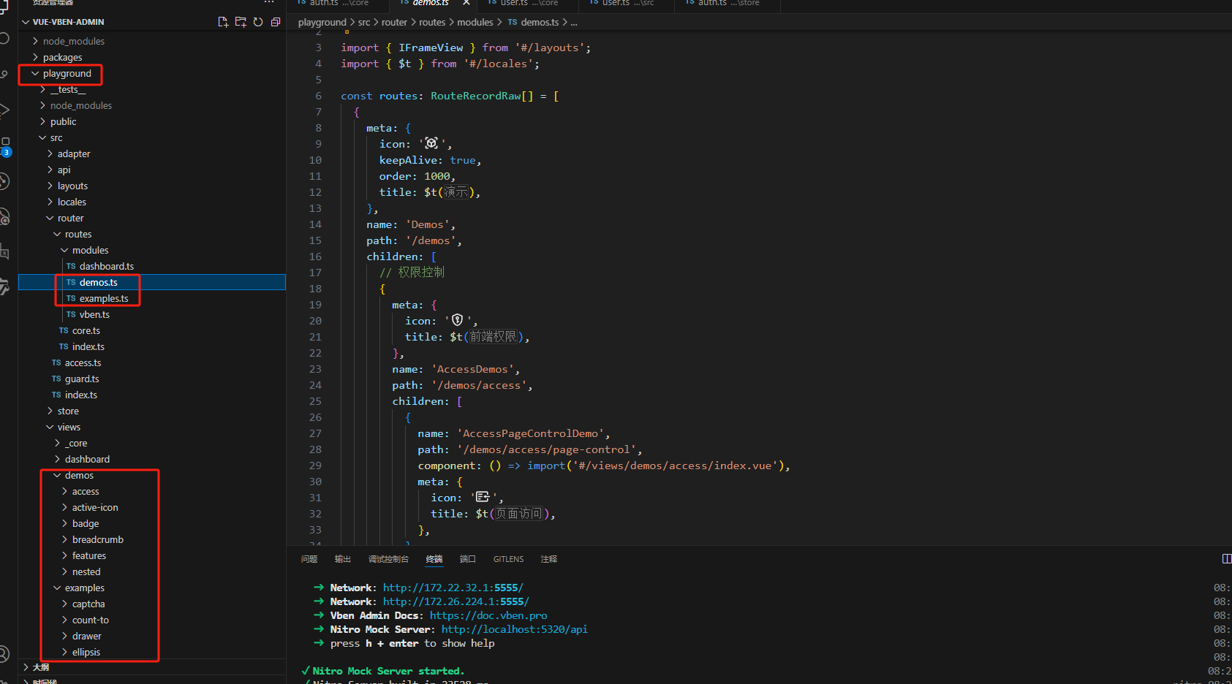Open the Accounts icon in activity bar
This screenshot has height=684, width=1232.
pos(4,654)
